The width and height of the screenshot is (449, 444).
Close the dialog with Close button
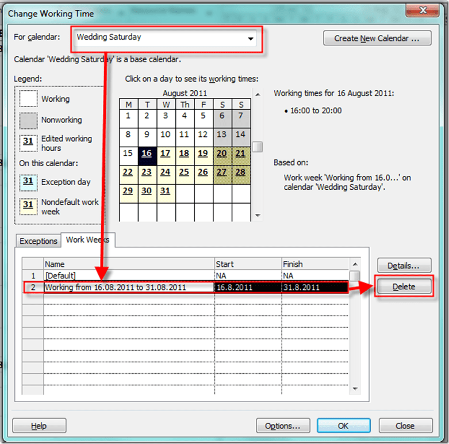(405, 426)
